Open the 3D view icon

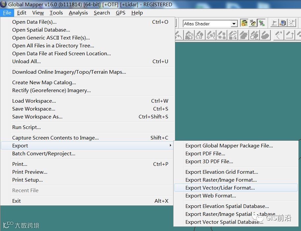coord(253,23)
